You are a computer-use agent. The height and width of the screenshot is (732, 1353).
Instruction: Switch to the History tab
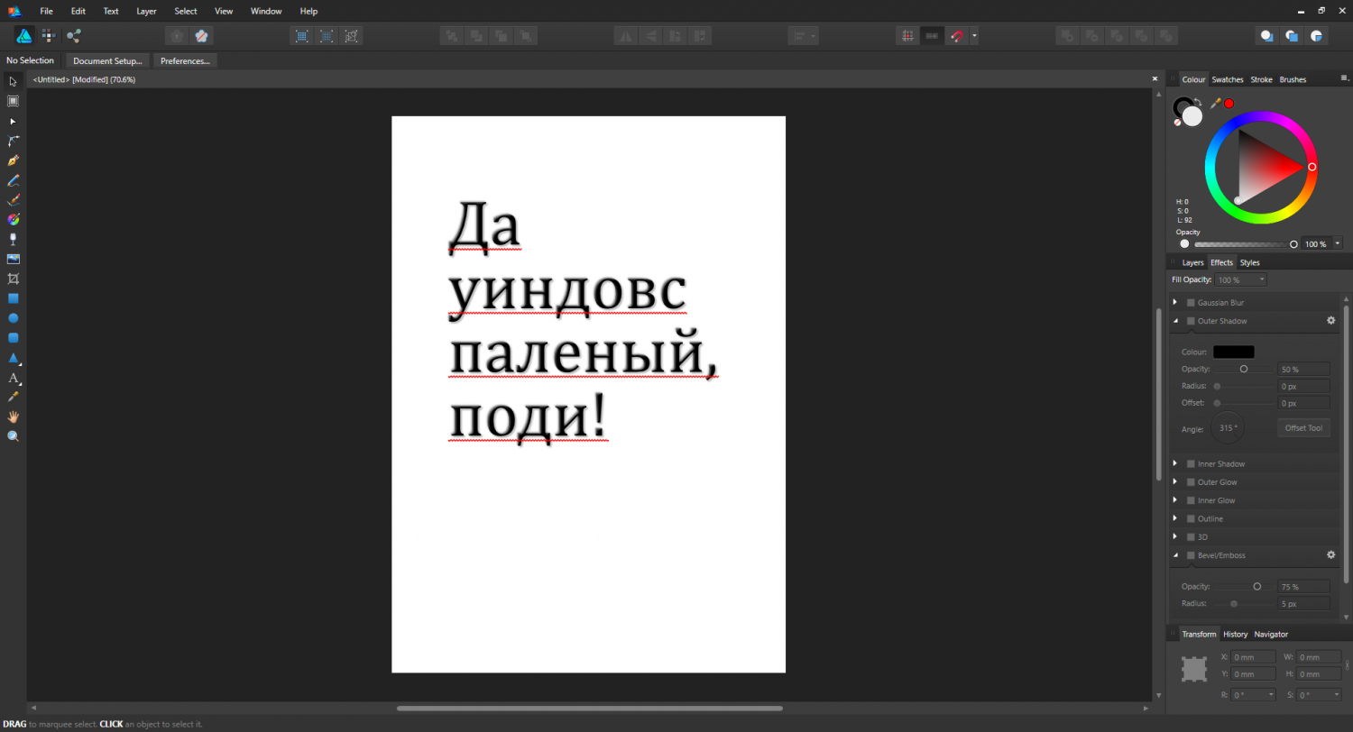tap(1236, 634)
